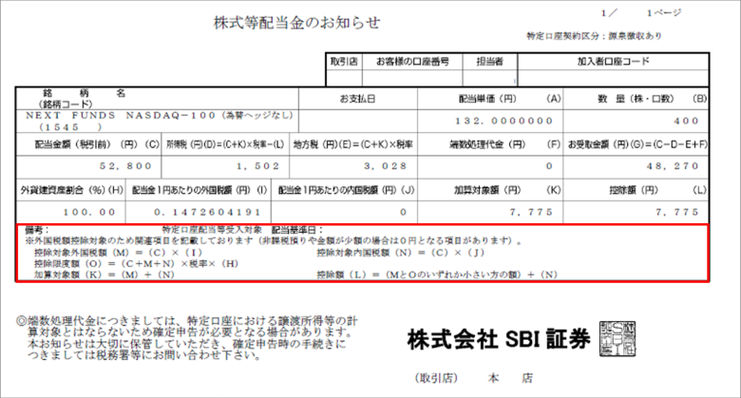Click the 加算対象額 (K) = (M)+(N) formula
Screen dimensions: 741x398
coord(104,275)
